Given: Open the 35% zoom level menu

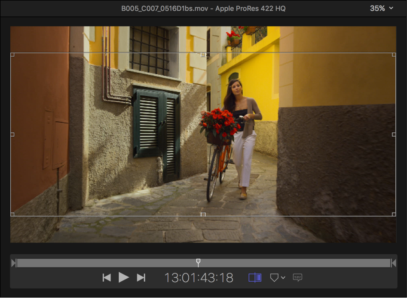Looking at the screenshot, I should [x=382, y=9].
